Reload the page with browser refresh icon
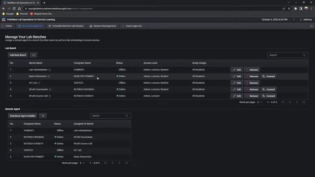 (x=14, y=9)
